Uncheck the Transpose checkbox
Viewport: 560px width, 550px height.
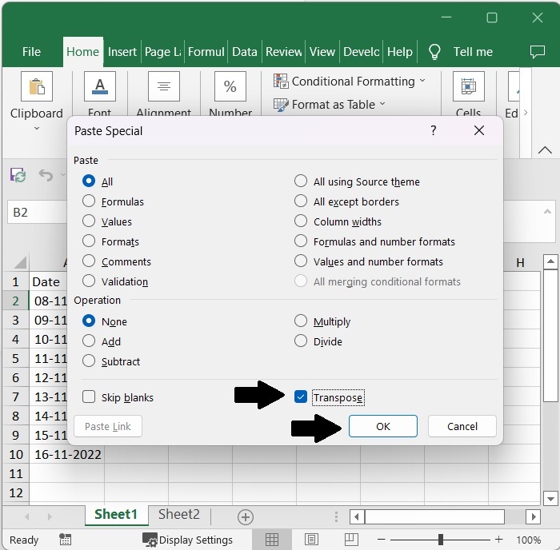click(300, 397)
